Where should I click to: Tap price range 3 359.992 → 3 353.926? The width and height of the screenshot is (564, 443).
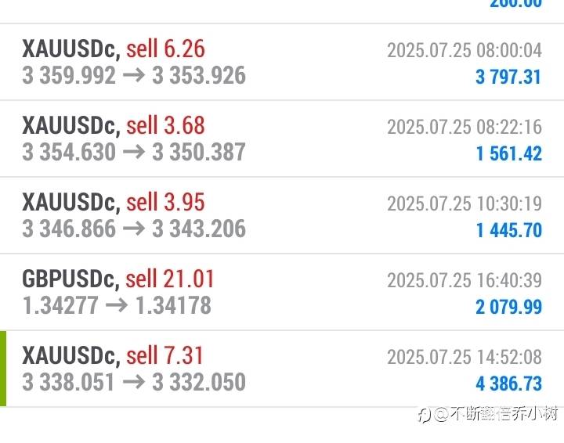[x=134, y=75]
